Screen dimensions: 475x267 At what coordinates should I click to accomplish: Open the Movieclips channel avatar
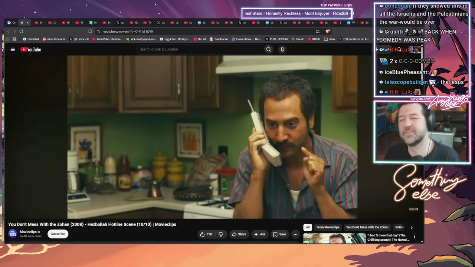click(13, 234)
